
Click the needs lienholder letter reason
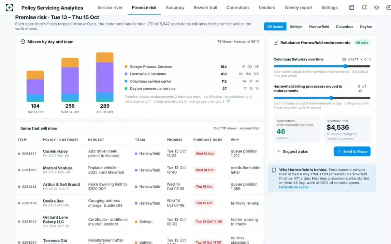click(246, 170)
